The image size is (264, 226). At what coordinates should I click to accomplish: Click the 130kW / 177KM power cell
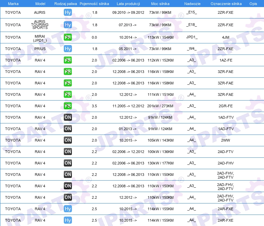160,163
